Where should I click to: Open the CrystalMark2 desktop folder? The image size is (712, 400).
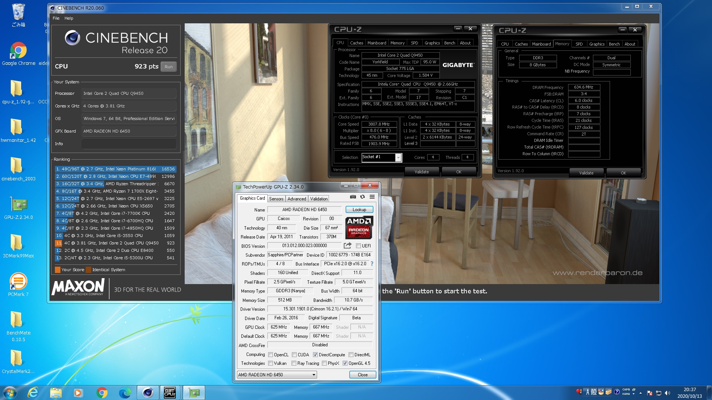(18, 362)
